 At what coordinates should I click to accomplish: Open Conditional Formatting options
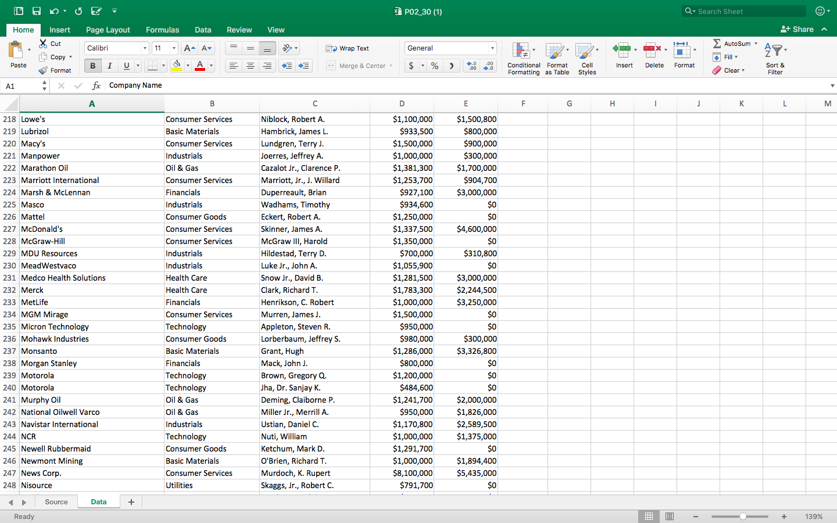pos(524,58)
